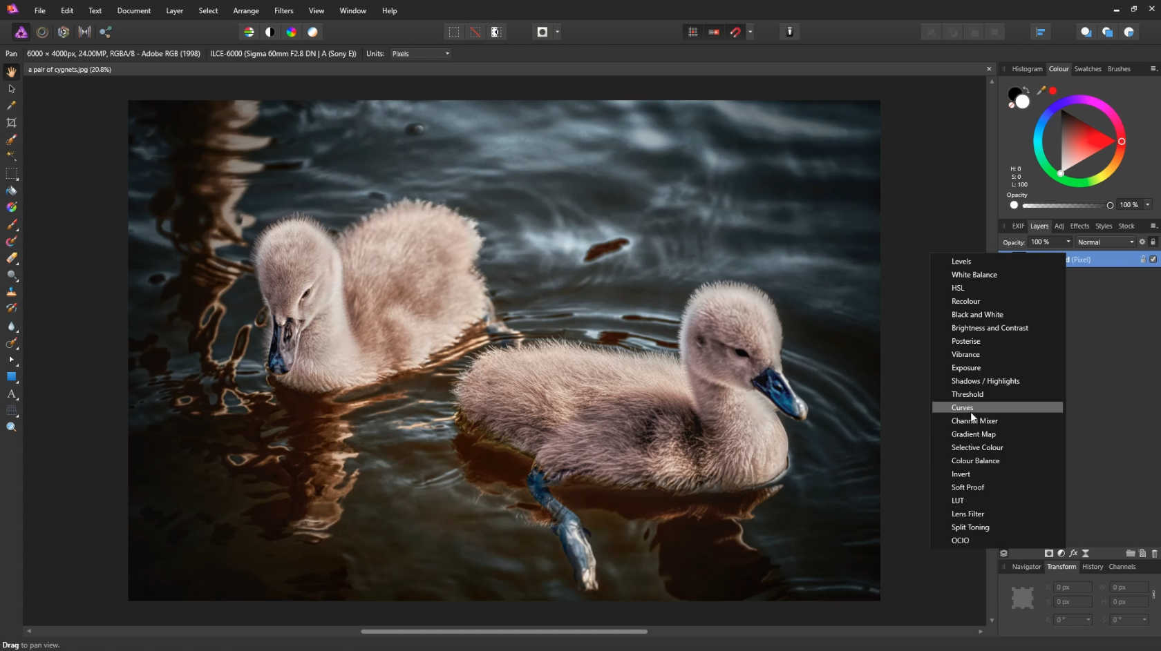Toggle the layer visibility checkbox
This screenshot has height=651, width=1161.
click(1153, 260)
